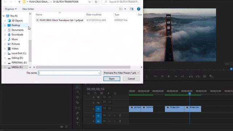Click the Lift button in monitor
The image size is (233, 131).
tap(191, 76)
